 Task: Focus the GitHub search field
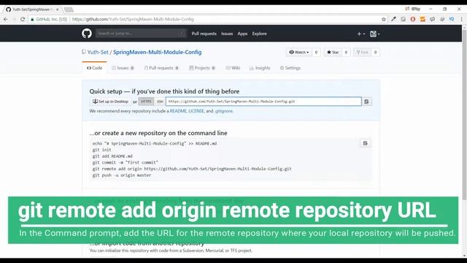[141, 34]
